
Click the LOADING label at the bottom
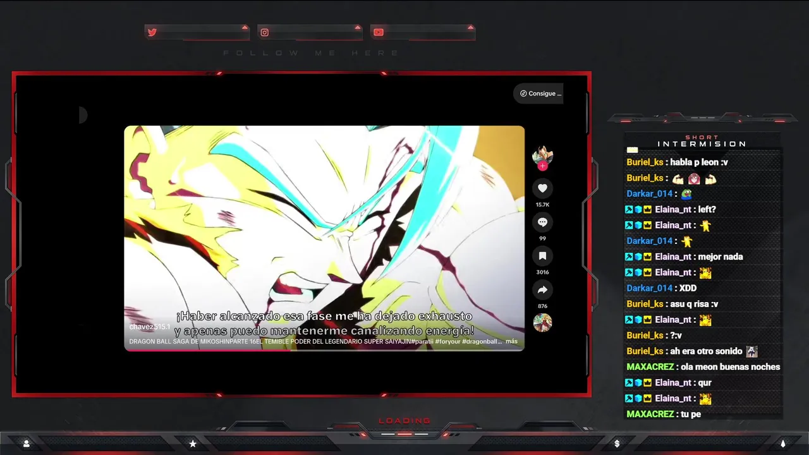click(x=404, y=421)
